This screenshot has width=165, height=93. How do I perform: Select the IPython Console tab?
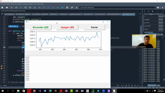152,86
